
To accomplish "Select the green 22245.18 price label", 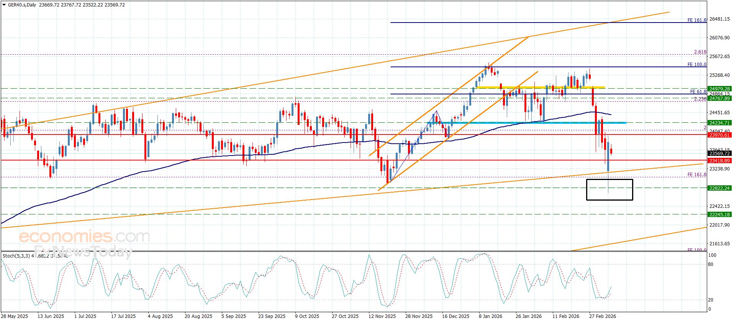I will pyautogui.click(x=719, y=215).
